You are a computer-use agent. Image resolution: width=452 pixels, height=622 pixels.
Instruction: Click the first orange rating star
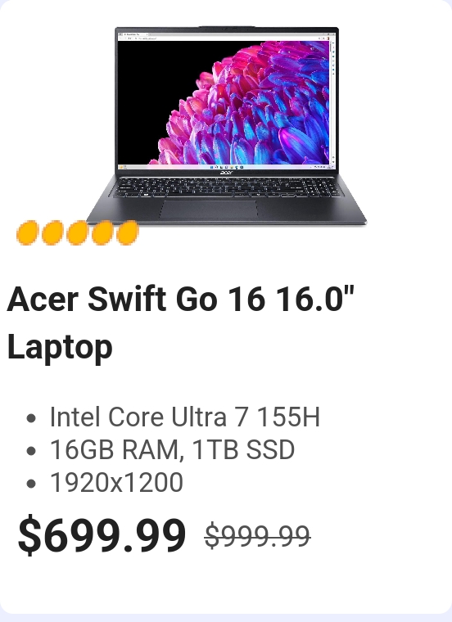(x=27, y=233)
